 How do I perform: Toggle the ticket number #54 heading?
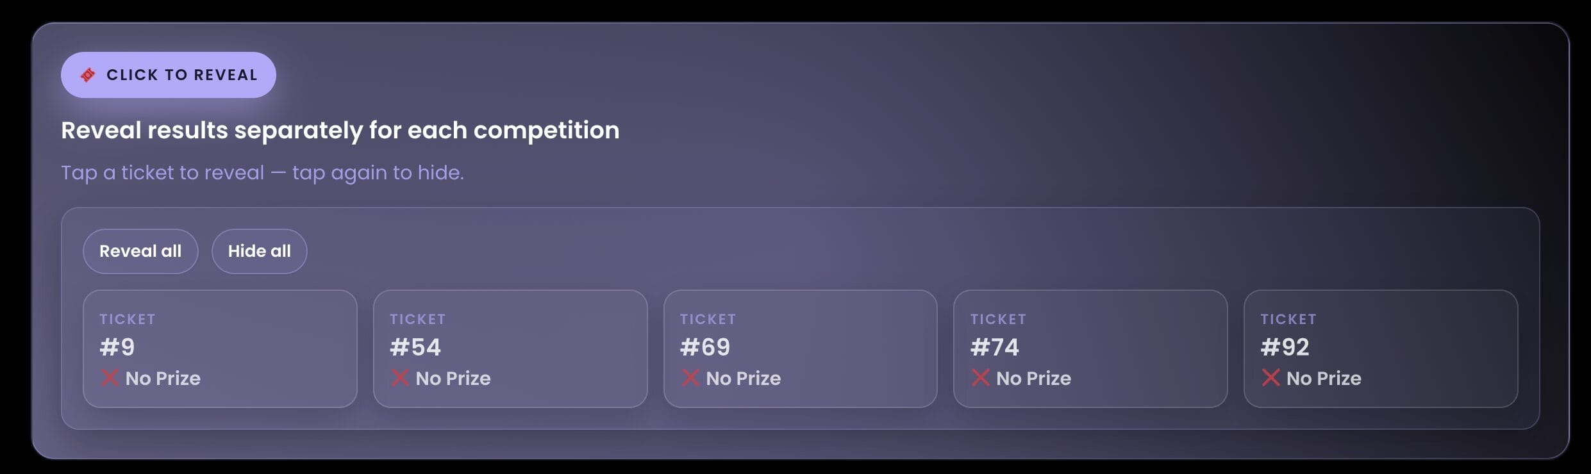click(x=415, y=347)
